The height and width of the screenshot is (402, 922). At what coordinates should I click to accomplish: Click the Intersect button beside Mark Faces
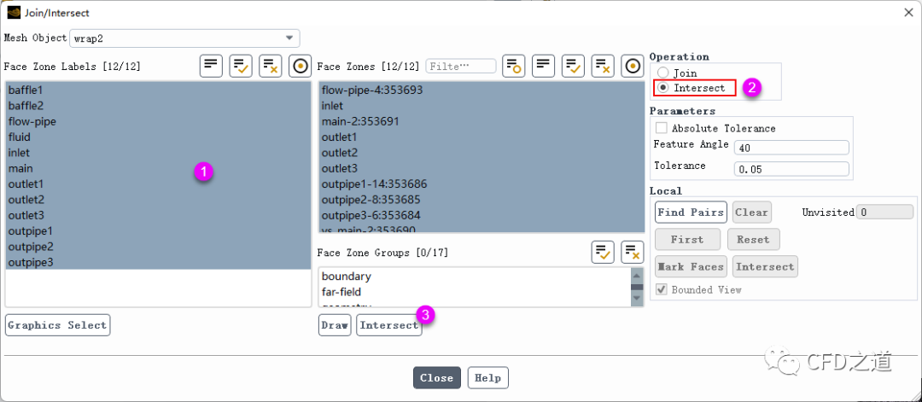[x=765, y=266]
